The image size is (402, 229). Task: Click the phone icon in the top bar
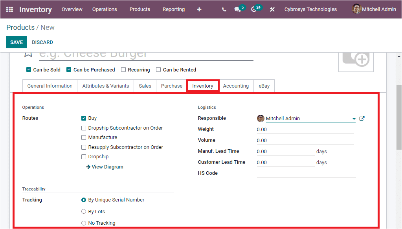coord(224,9)
